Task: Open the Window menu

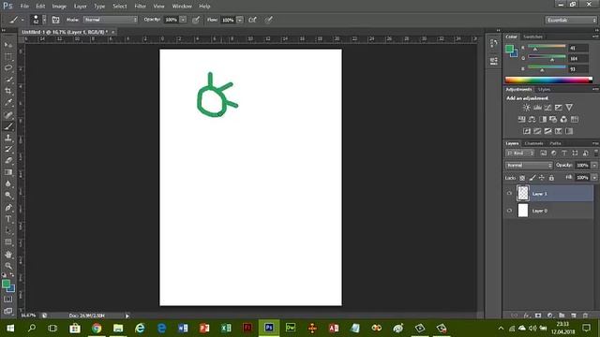Action: pos(182,7)
